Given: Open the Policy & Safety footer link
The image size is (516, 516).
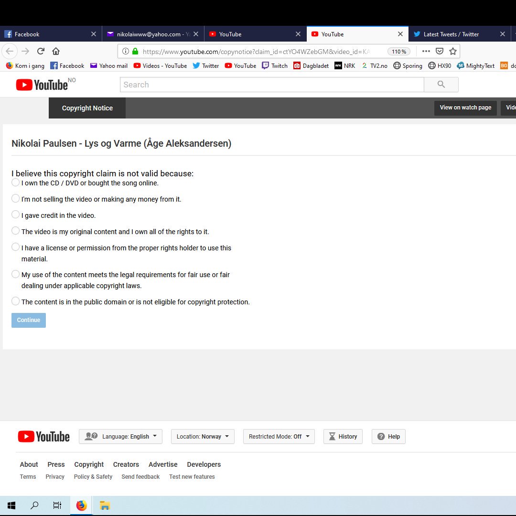Looking at the screenshot, I should click(93, 476).
